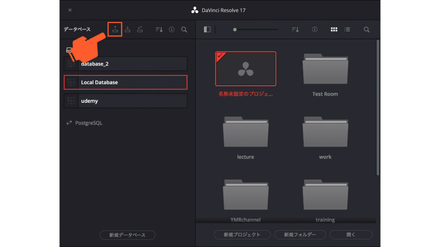Click the database backup icon
This screenshot has width=440, height=247.
coord(115,29)
